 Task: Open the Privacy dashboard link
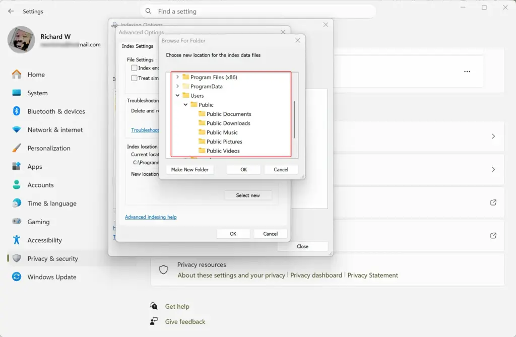[316, 275]
